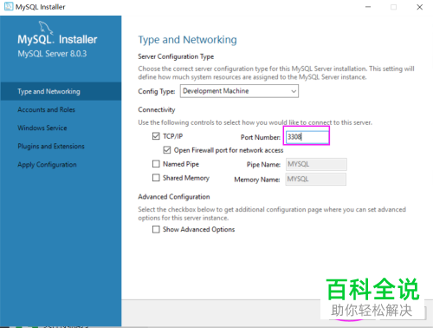Viewport: 433px width, 328px height.
Task: Click the Port Number label
Action: pyautogui.click(x=261, y=137)
